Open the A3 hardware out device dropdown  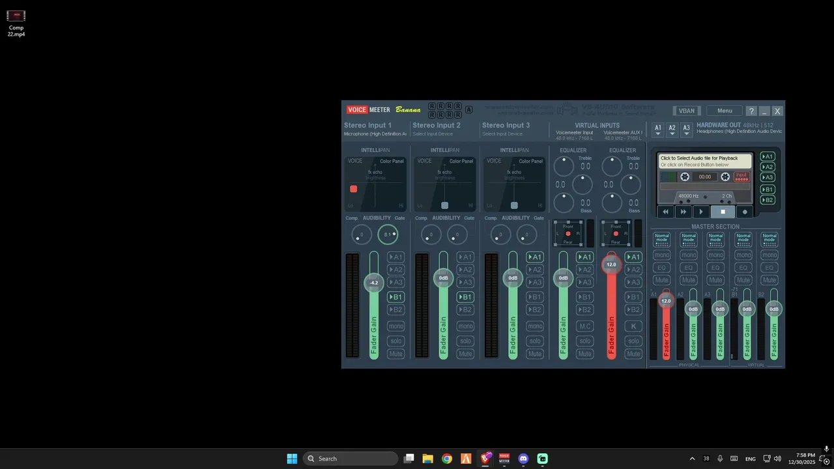(687, 130)
